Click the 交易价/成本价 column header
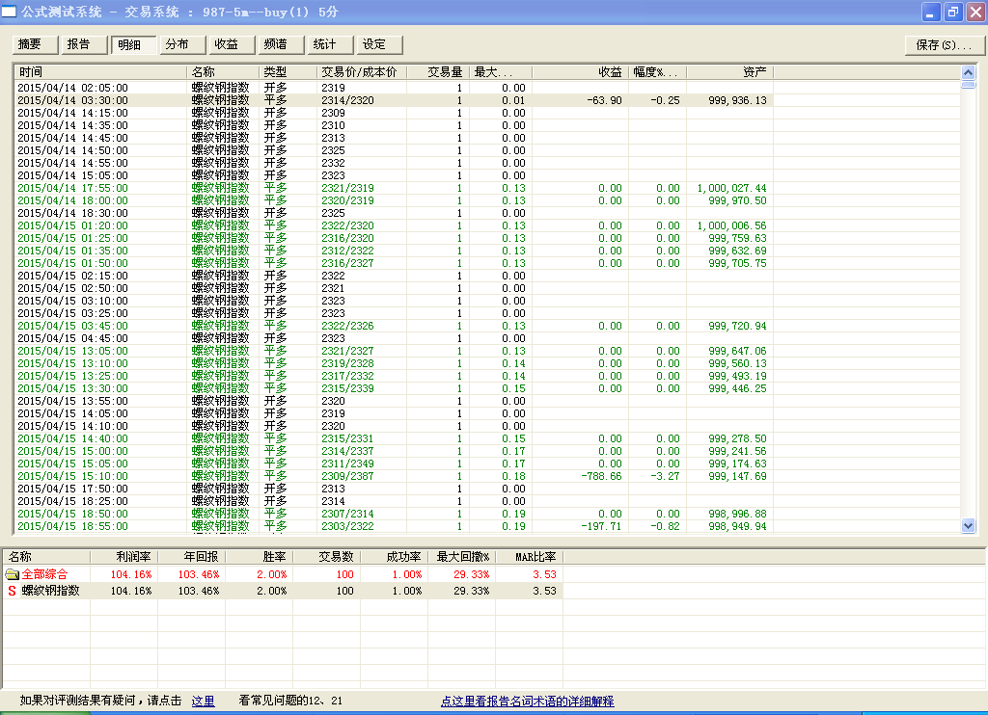The width and height of the screenshot is (988, 715). 363,71
